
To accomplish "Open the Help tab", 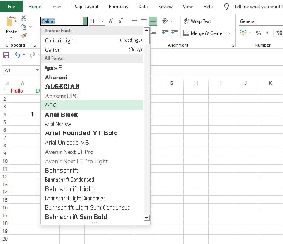I will (208, 7).
